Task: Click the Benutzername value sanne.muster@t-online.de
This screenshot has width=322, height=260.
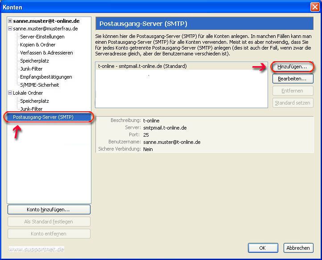Action: click(x=172, y=142)
